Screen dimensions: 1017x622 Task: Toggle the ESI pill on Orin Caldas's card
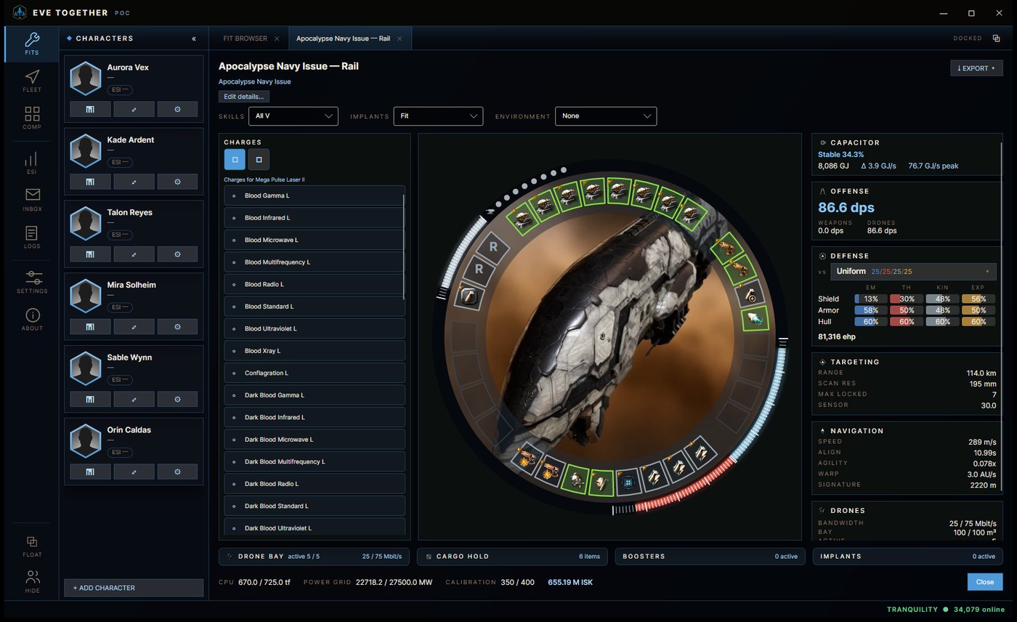(x=120, y=453)
